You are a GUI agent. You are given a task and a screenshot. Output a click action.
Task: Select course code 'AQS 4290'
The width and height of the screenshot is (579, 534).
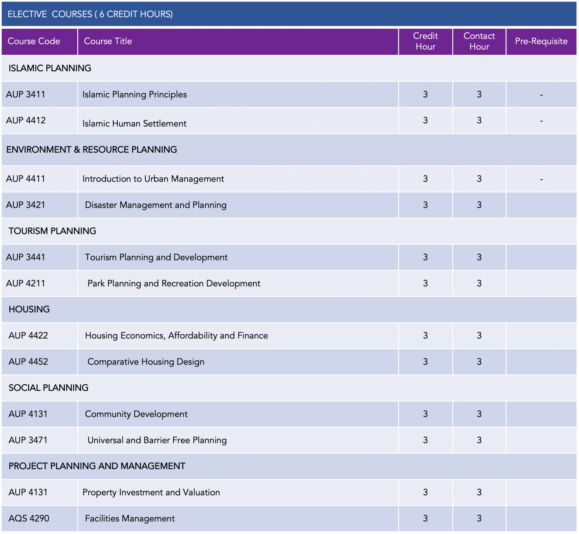coord(29,518)
